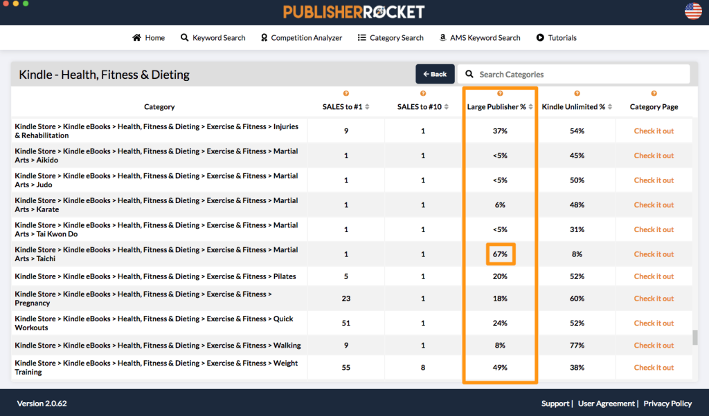
Task: Select the Injuries & Rehabilitation category row text
Action: click(x=156, y=131)
